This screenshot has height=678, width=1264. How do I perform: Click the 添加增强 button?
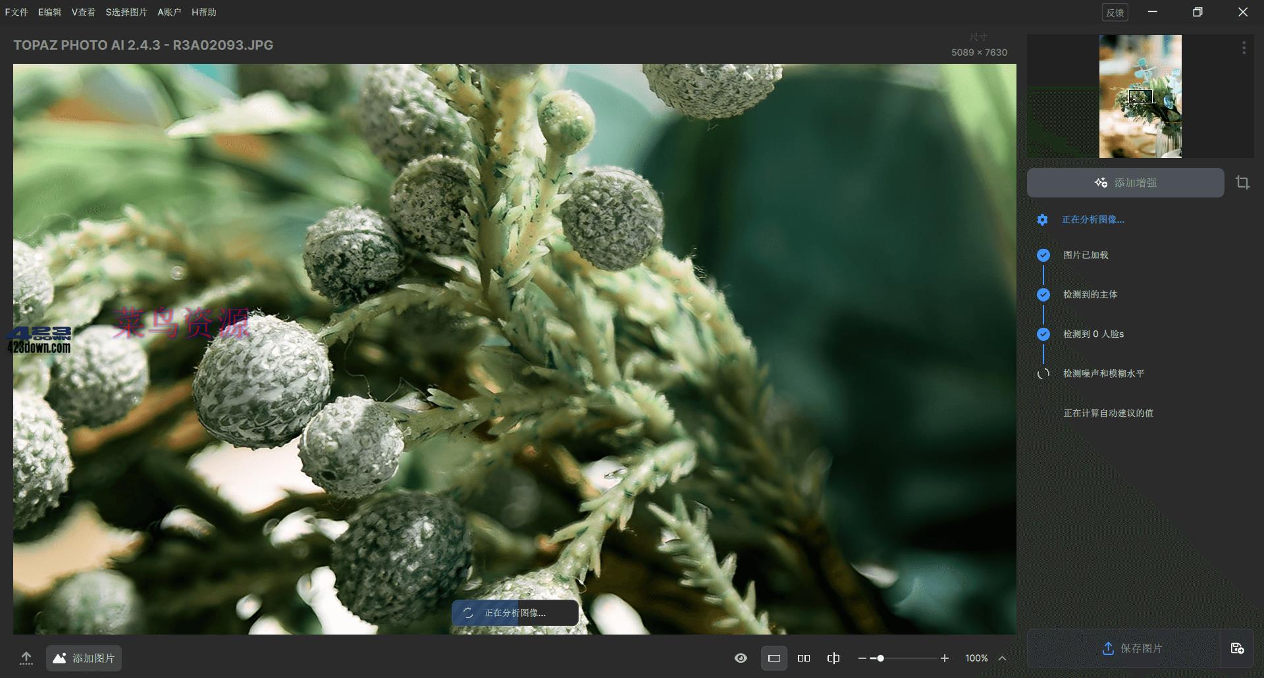(1125, 182)
